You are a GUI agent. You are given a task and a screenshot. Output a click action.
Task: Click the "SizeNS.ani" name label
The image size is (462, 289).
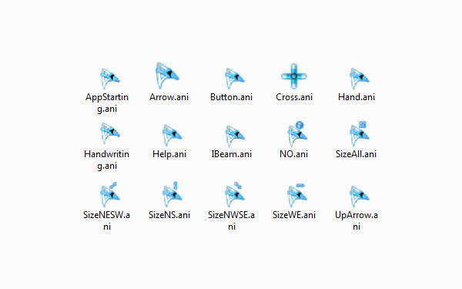[169, 215]
